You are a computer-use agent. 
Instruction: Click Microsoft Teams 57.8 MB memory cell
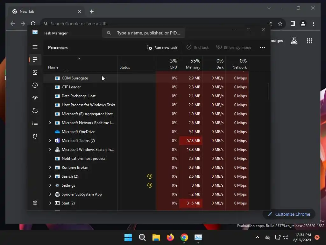pos(191,141)
